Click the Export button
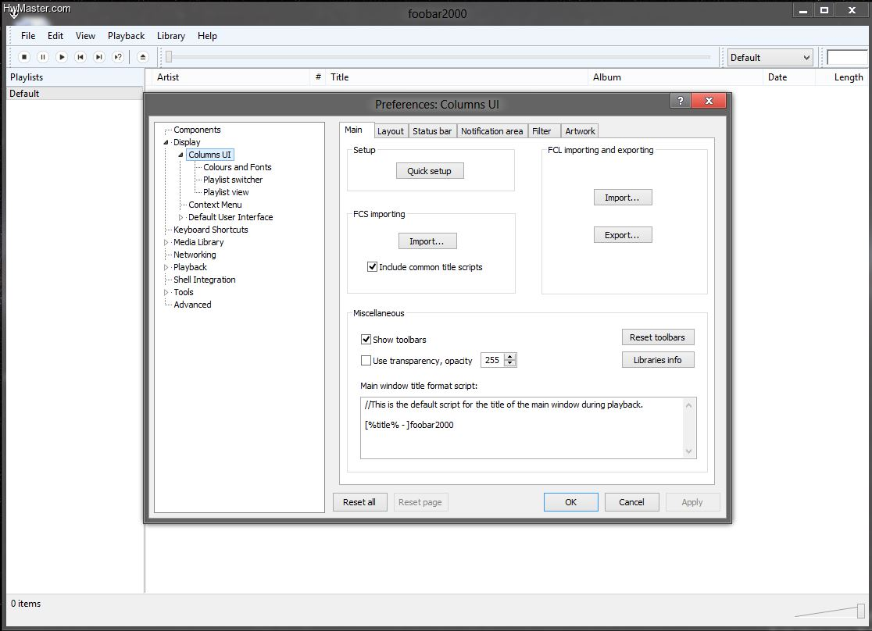872x631 pixels. click(x=622, y=235)
